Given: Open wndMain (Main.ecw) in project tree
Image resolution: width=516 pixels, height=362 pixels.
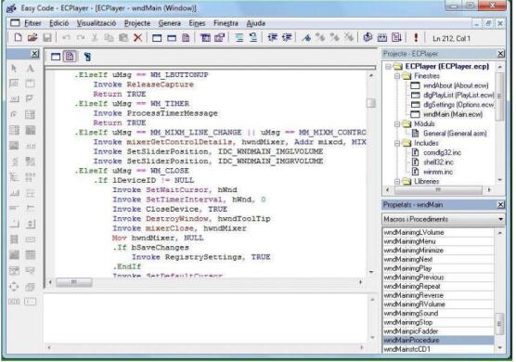Looking at the screenshot, I should tap(453, 114).
